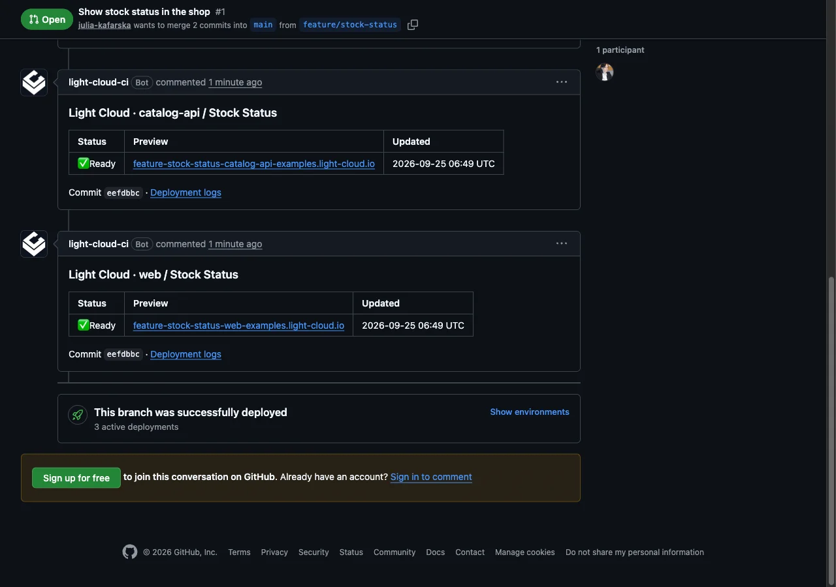Open Terms footer link

coord(239,552)
